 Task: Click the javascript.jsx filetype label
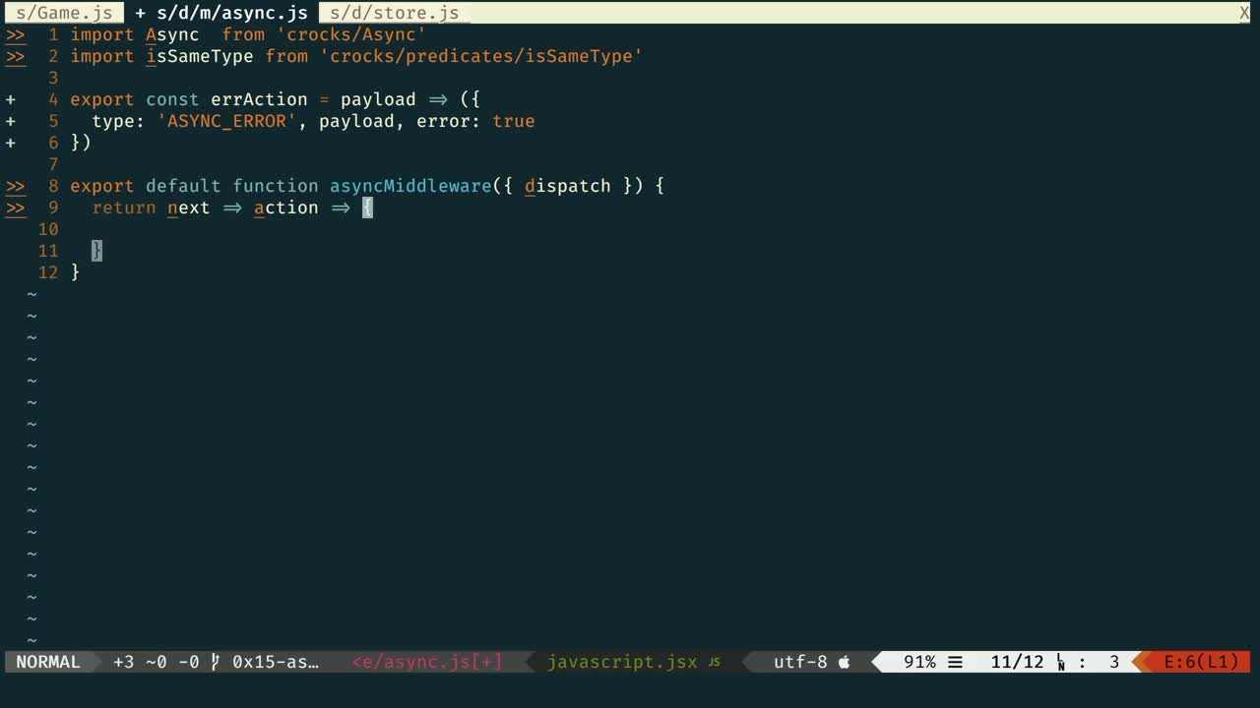tap(621, 662)
